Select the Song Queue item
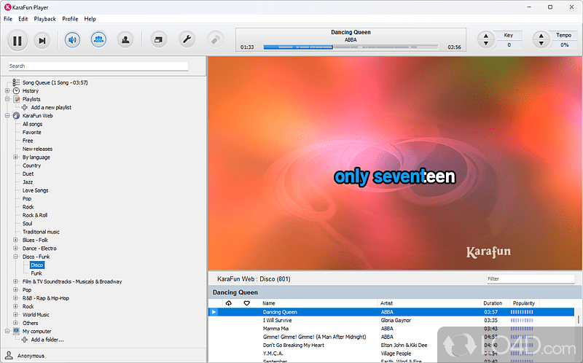Image resolution: width=583 pixels, height=363 pixels. coord(55,82)
